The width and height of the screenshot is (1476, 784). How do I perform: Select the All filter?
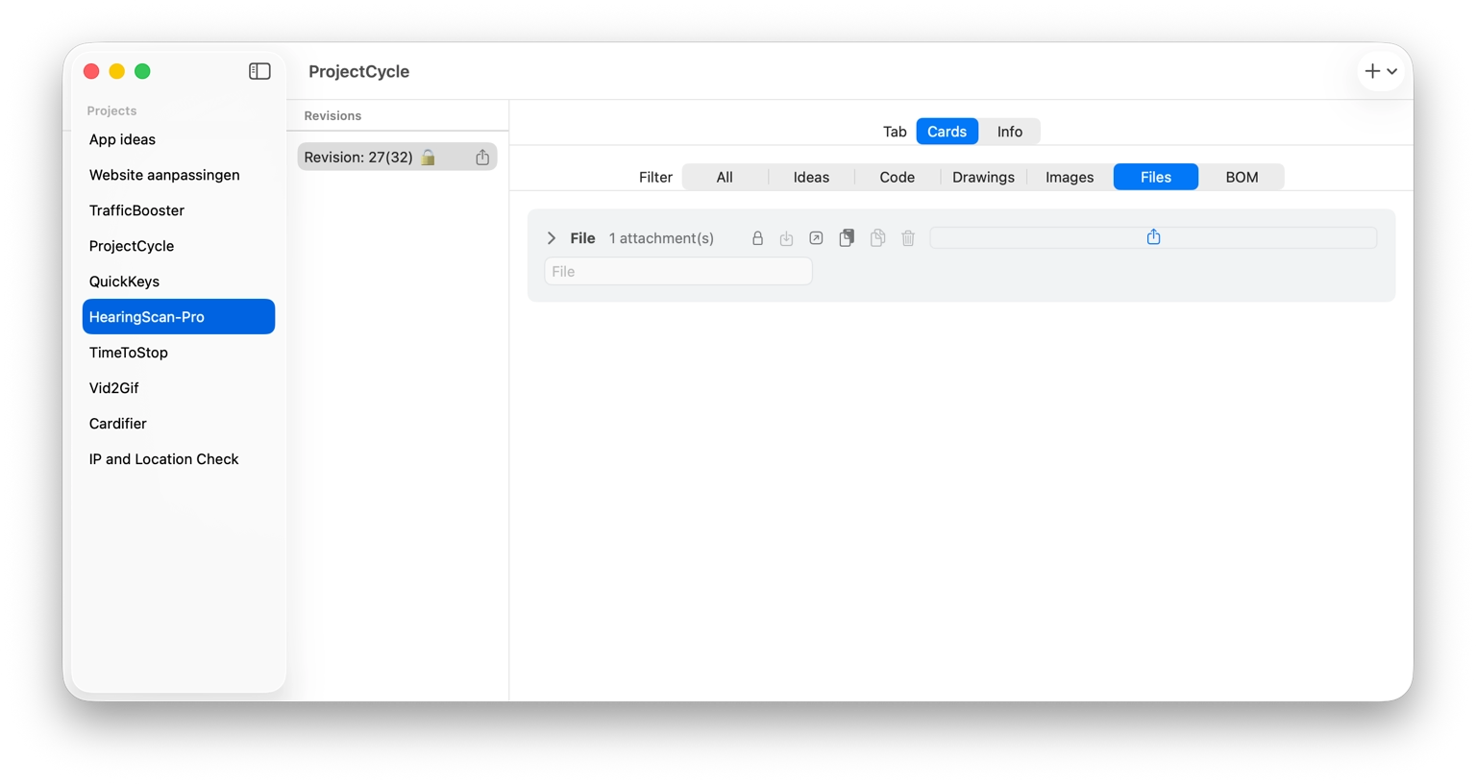[724, 177]
